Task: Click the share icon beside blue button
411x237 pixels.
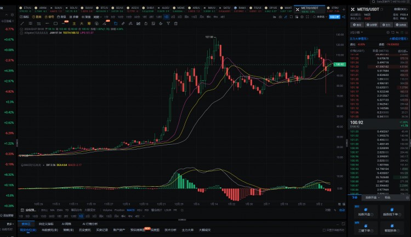Action: 344,17
